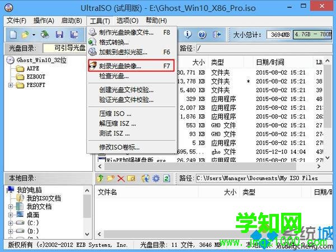The height and width of the screenshot is (252, 336).
Task: Click the Mount to virtual drive icon
Action: pos(92,52)
